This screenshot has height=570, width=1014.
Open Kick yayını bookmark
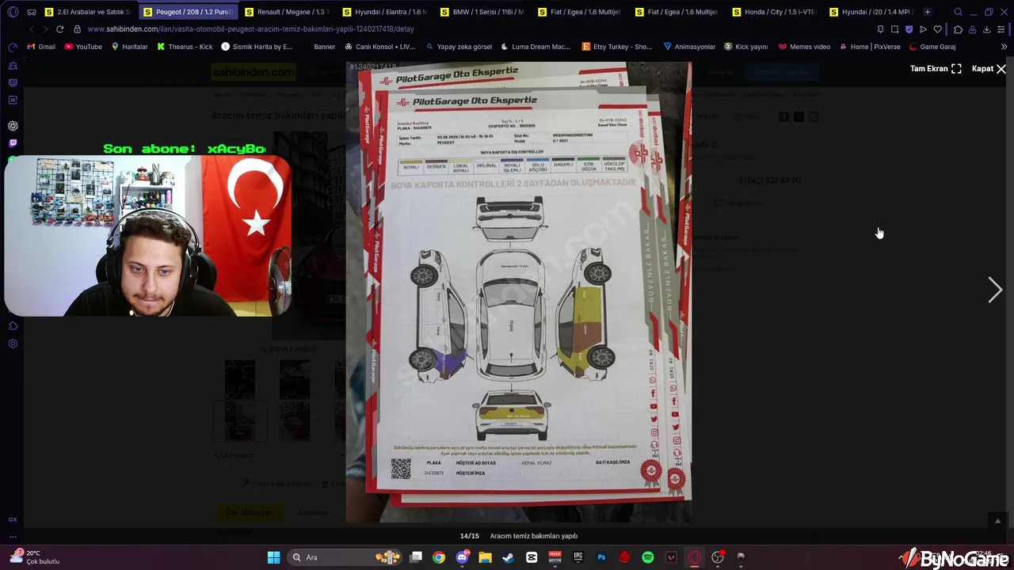pyautogui.click(x=745, y=47)
